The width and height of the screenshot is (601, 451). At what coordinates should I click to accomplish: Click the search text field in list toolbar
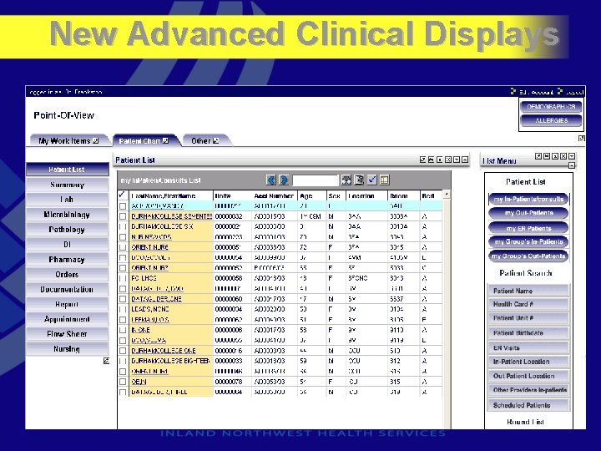coord(315,180)
